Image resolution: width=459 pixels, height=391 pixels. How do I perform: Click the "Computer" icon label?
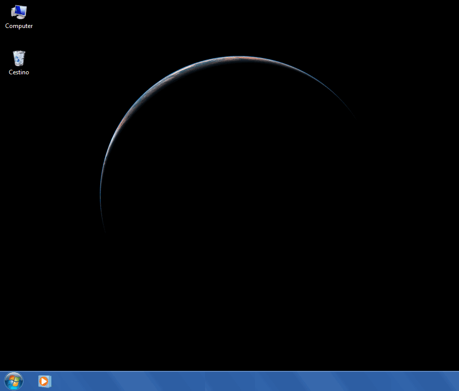[x=19, y=26]
